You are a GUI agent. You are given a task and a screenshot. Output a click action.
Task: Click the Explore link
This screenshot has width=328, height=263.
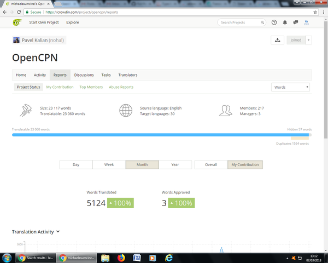(x=73, y=22)
